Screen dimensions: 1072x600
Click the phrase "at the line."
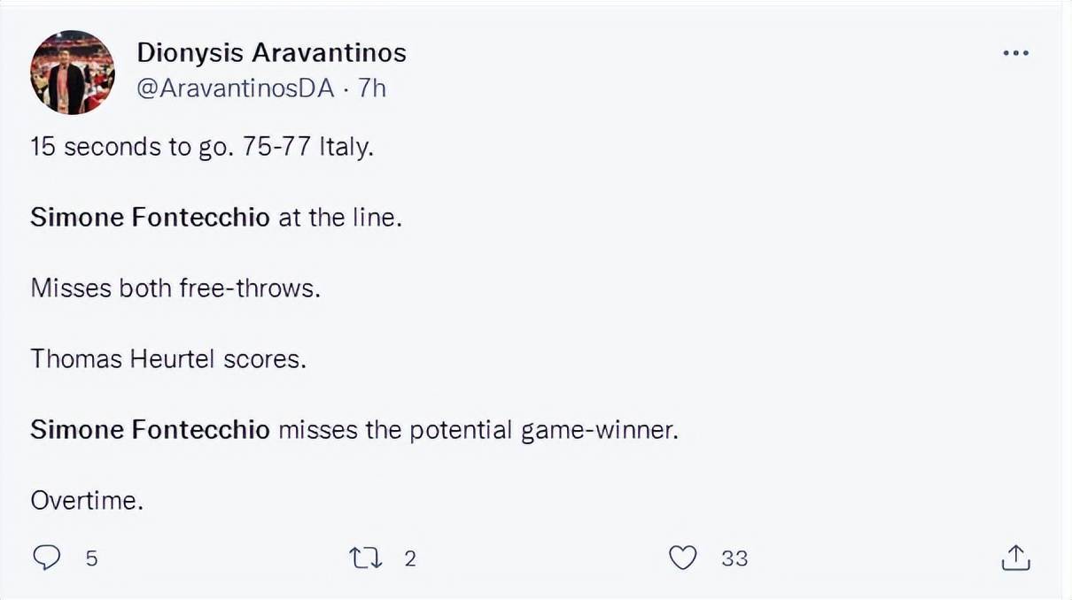point(340,217)
